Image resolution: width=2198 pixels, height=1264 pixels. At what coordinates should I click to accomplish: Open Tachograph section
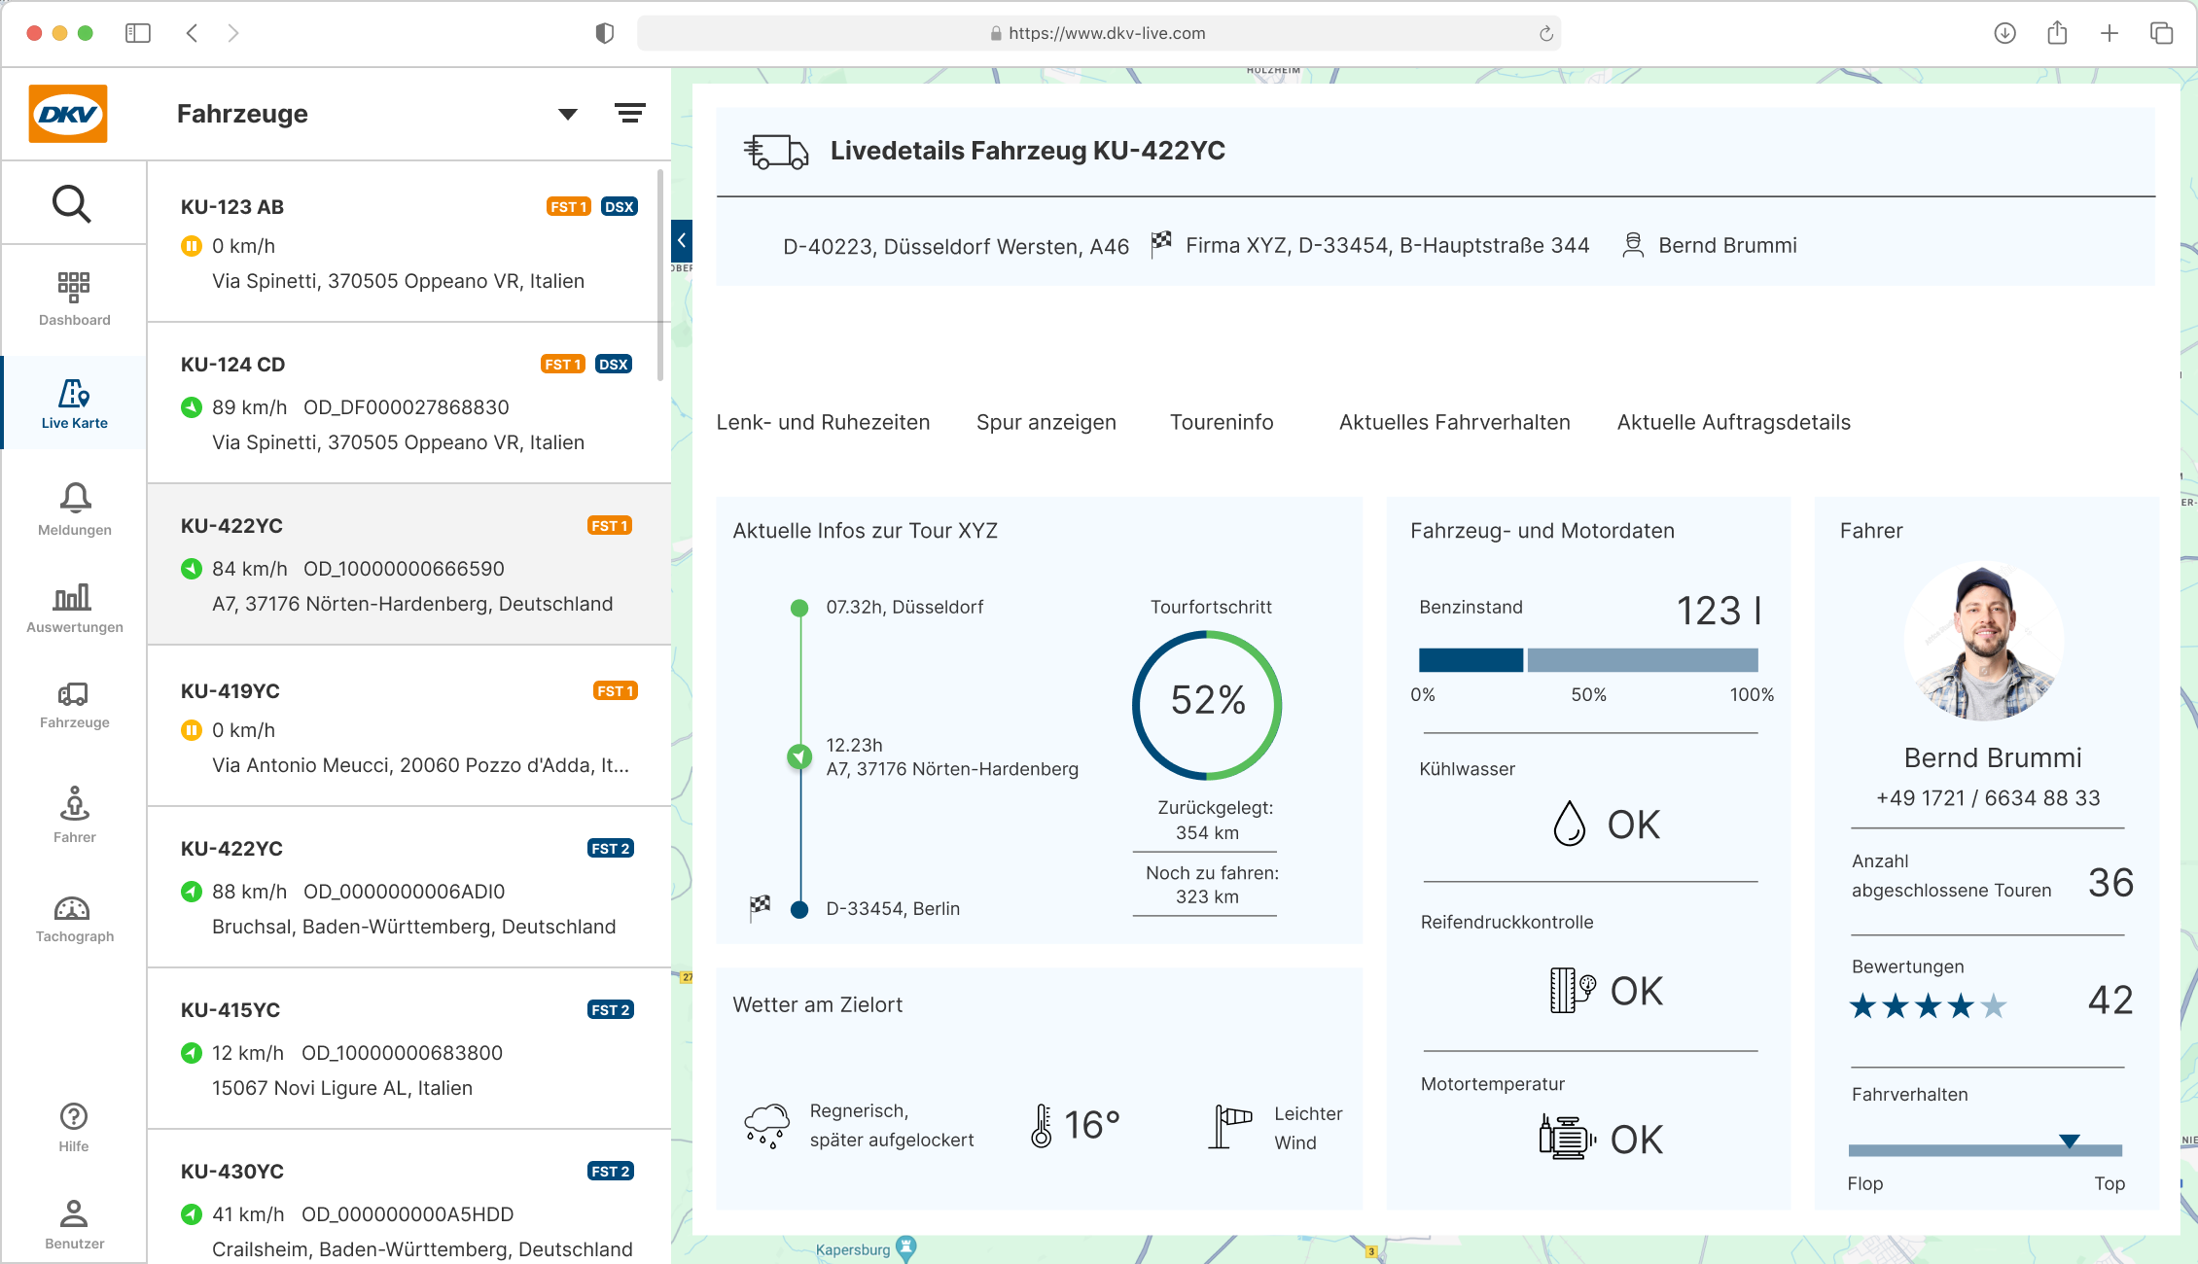(x=75, y=920)
